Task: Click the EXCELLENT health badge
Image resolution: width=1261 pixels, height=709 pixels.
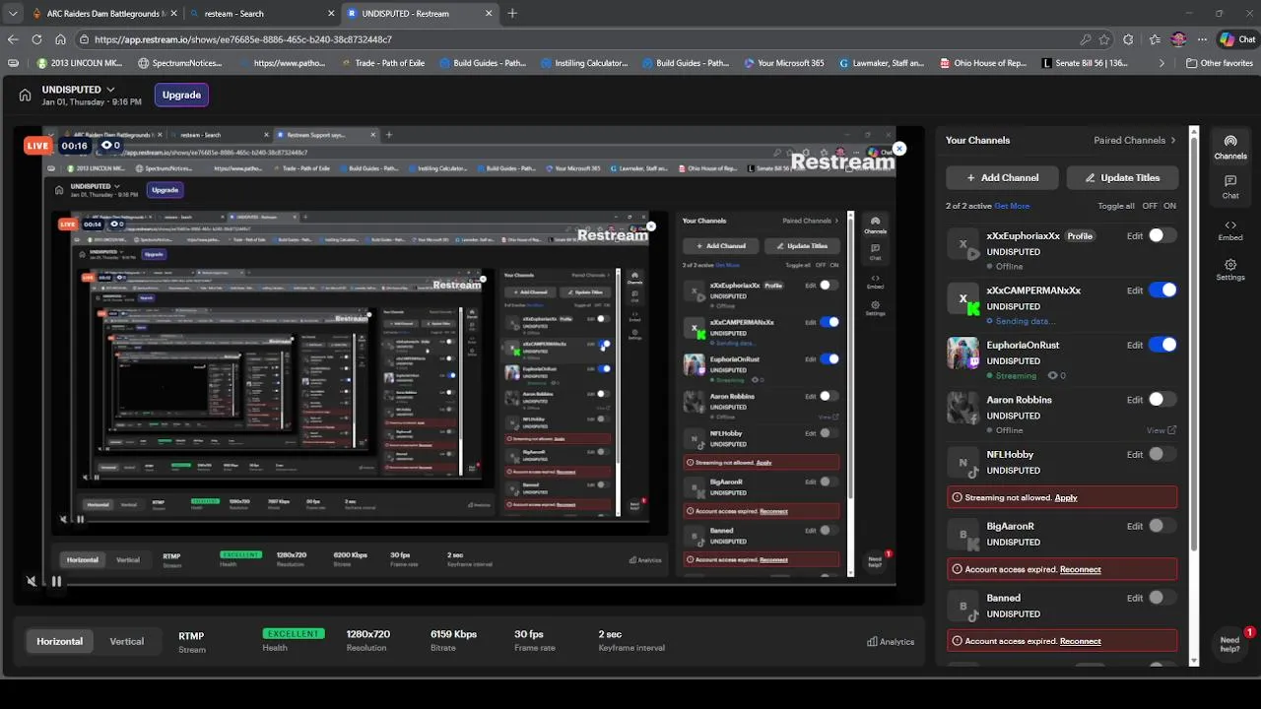Action: pos(294,633)
